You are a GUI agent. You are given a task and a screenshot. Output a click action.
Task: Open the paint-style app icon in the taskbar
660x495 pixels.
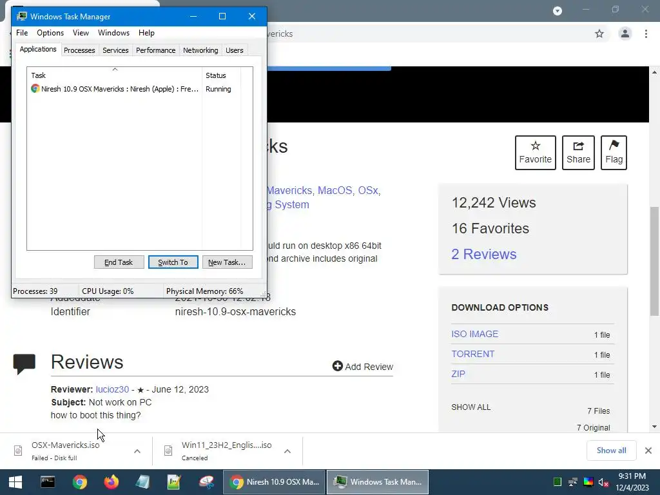click(x=206, y=482)
